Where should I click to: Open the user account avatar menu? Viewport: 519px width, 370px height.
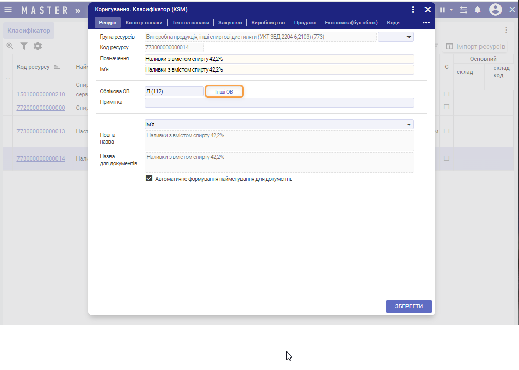click(x=495, y=10)
